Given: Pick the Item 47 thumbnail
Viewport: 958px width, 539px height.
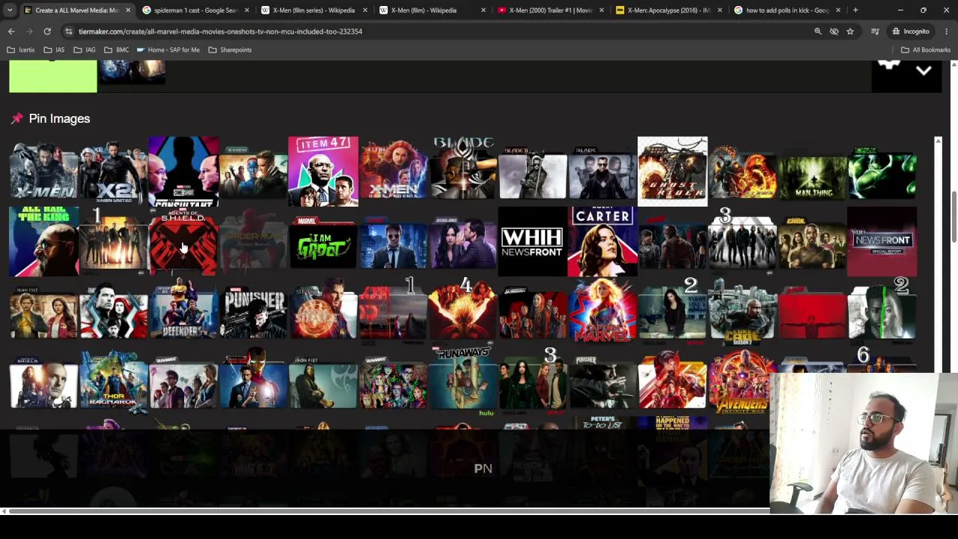Looking at the screenshot, I should pyautogui.click(x=323, y=171).
